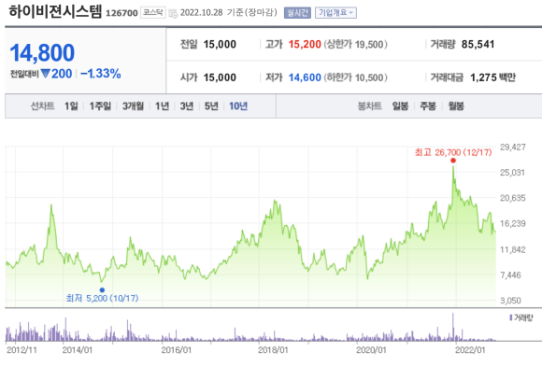Click the 11,842 y-axis label
This screenshot has height=366, width=542.
click(x=513, y=249)
